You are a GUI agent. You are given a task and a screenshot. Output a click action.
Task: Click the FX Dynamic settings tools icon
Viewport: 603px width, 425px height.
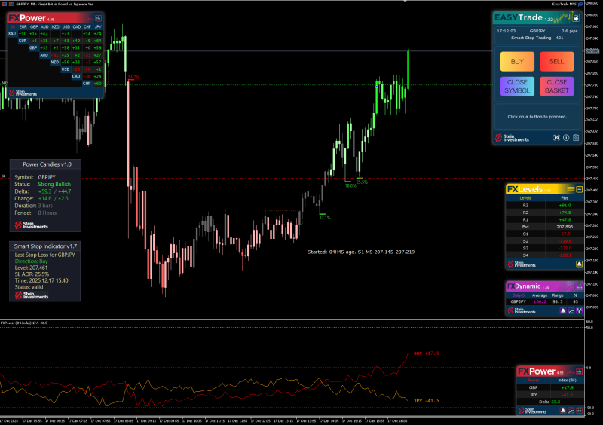[580, 310]
